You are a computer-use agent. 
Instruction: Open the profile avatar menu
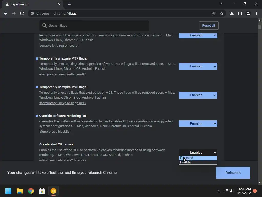(248, 13)
